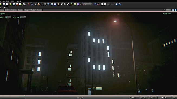Click the blank white page new-file icon
The height and width of the screenshot is (99, 177).
tap(7, 4)
